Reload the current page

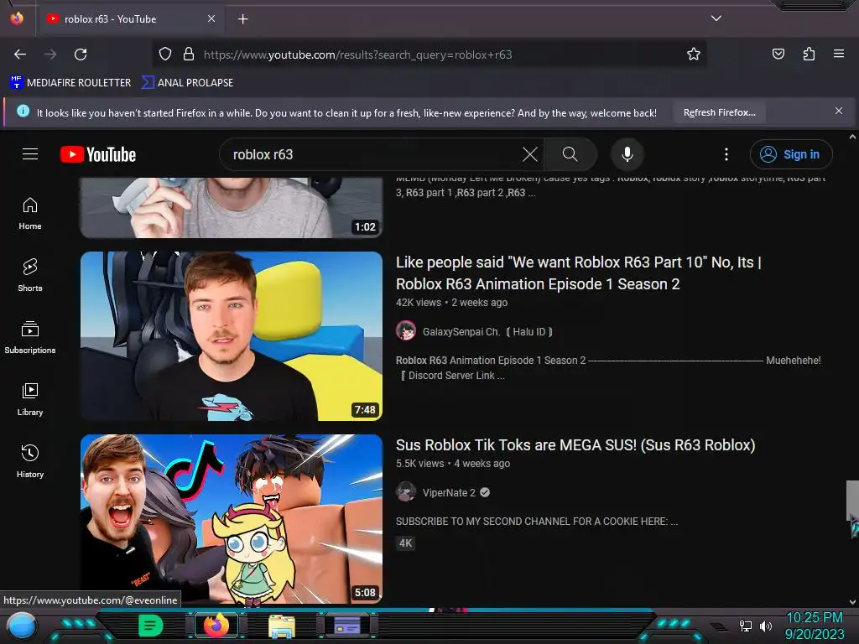(81, 55)
